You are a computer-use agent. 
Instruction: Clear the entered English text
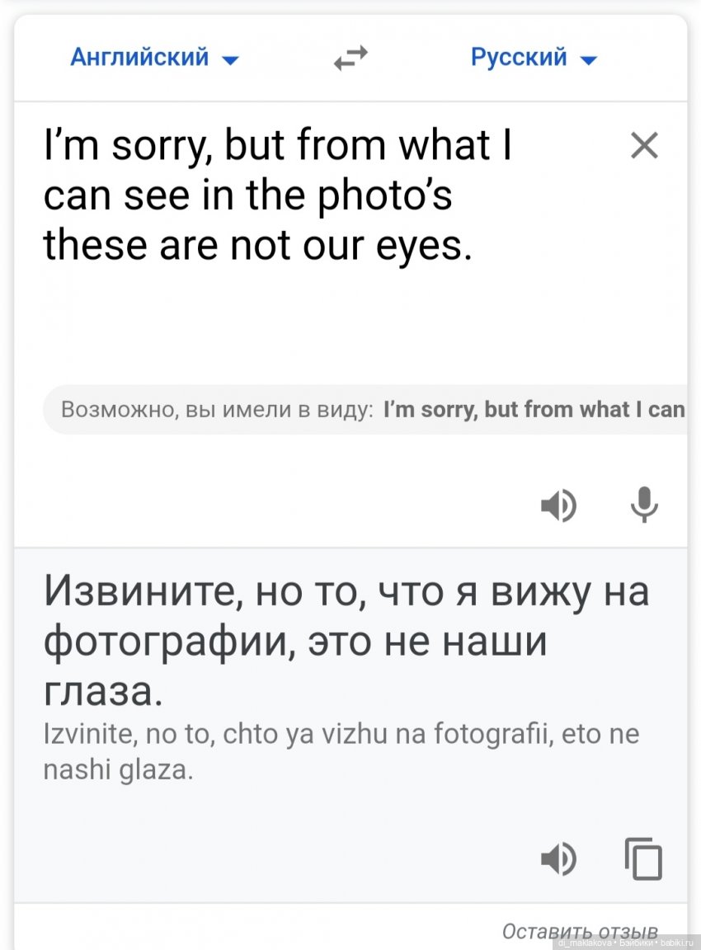pyautogui.click(x=644, y=146)
